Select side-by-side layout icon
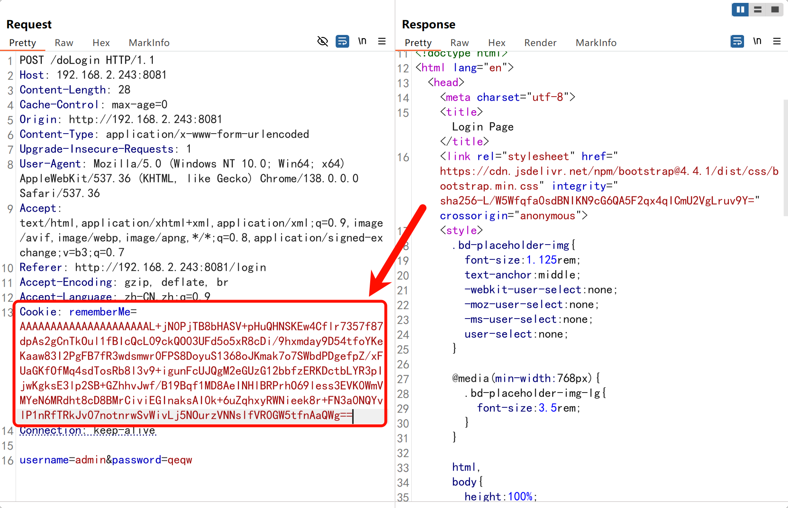788x508 pixels. (740, 9)
